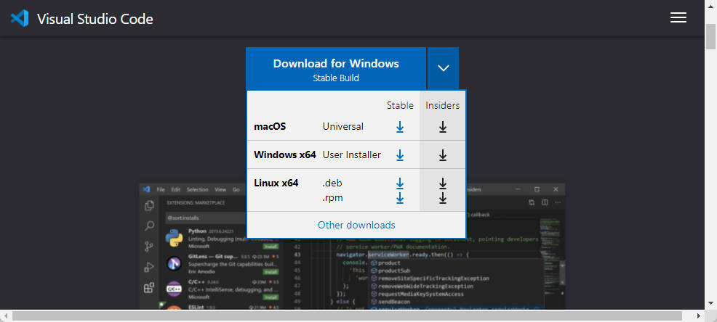Click the horizontal scrollbar right arrow

point(699,315)
